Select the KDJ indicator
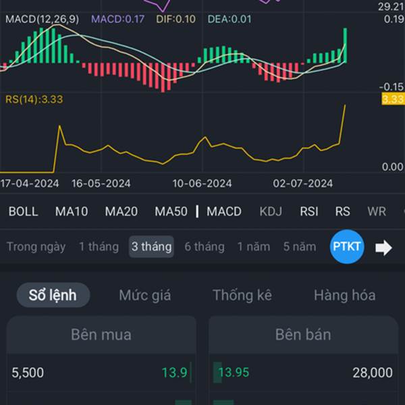This screenshot has width=405, height=405. point(271,211)
